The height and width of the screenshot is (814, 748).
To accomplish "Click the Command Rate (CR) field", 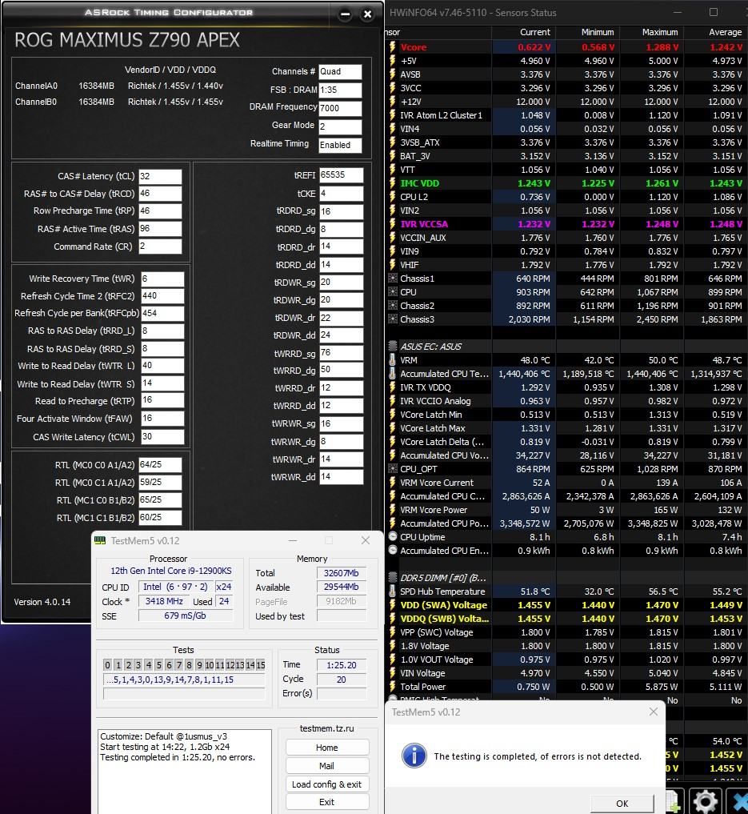I will (x=160, y=246).
